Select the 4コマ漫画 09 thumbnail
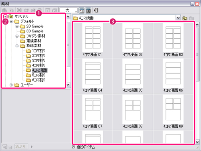Screen dimensions: 201x151 click(173, 112)
